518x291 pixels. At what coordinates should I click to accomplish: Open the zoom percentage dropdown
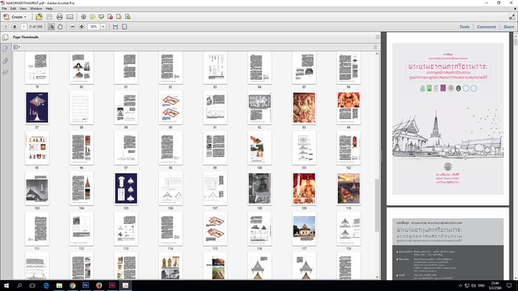pyautogui.click(x=103, y=26)
